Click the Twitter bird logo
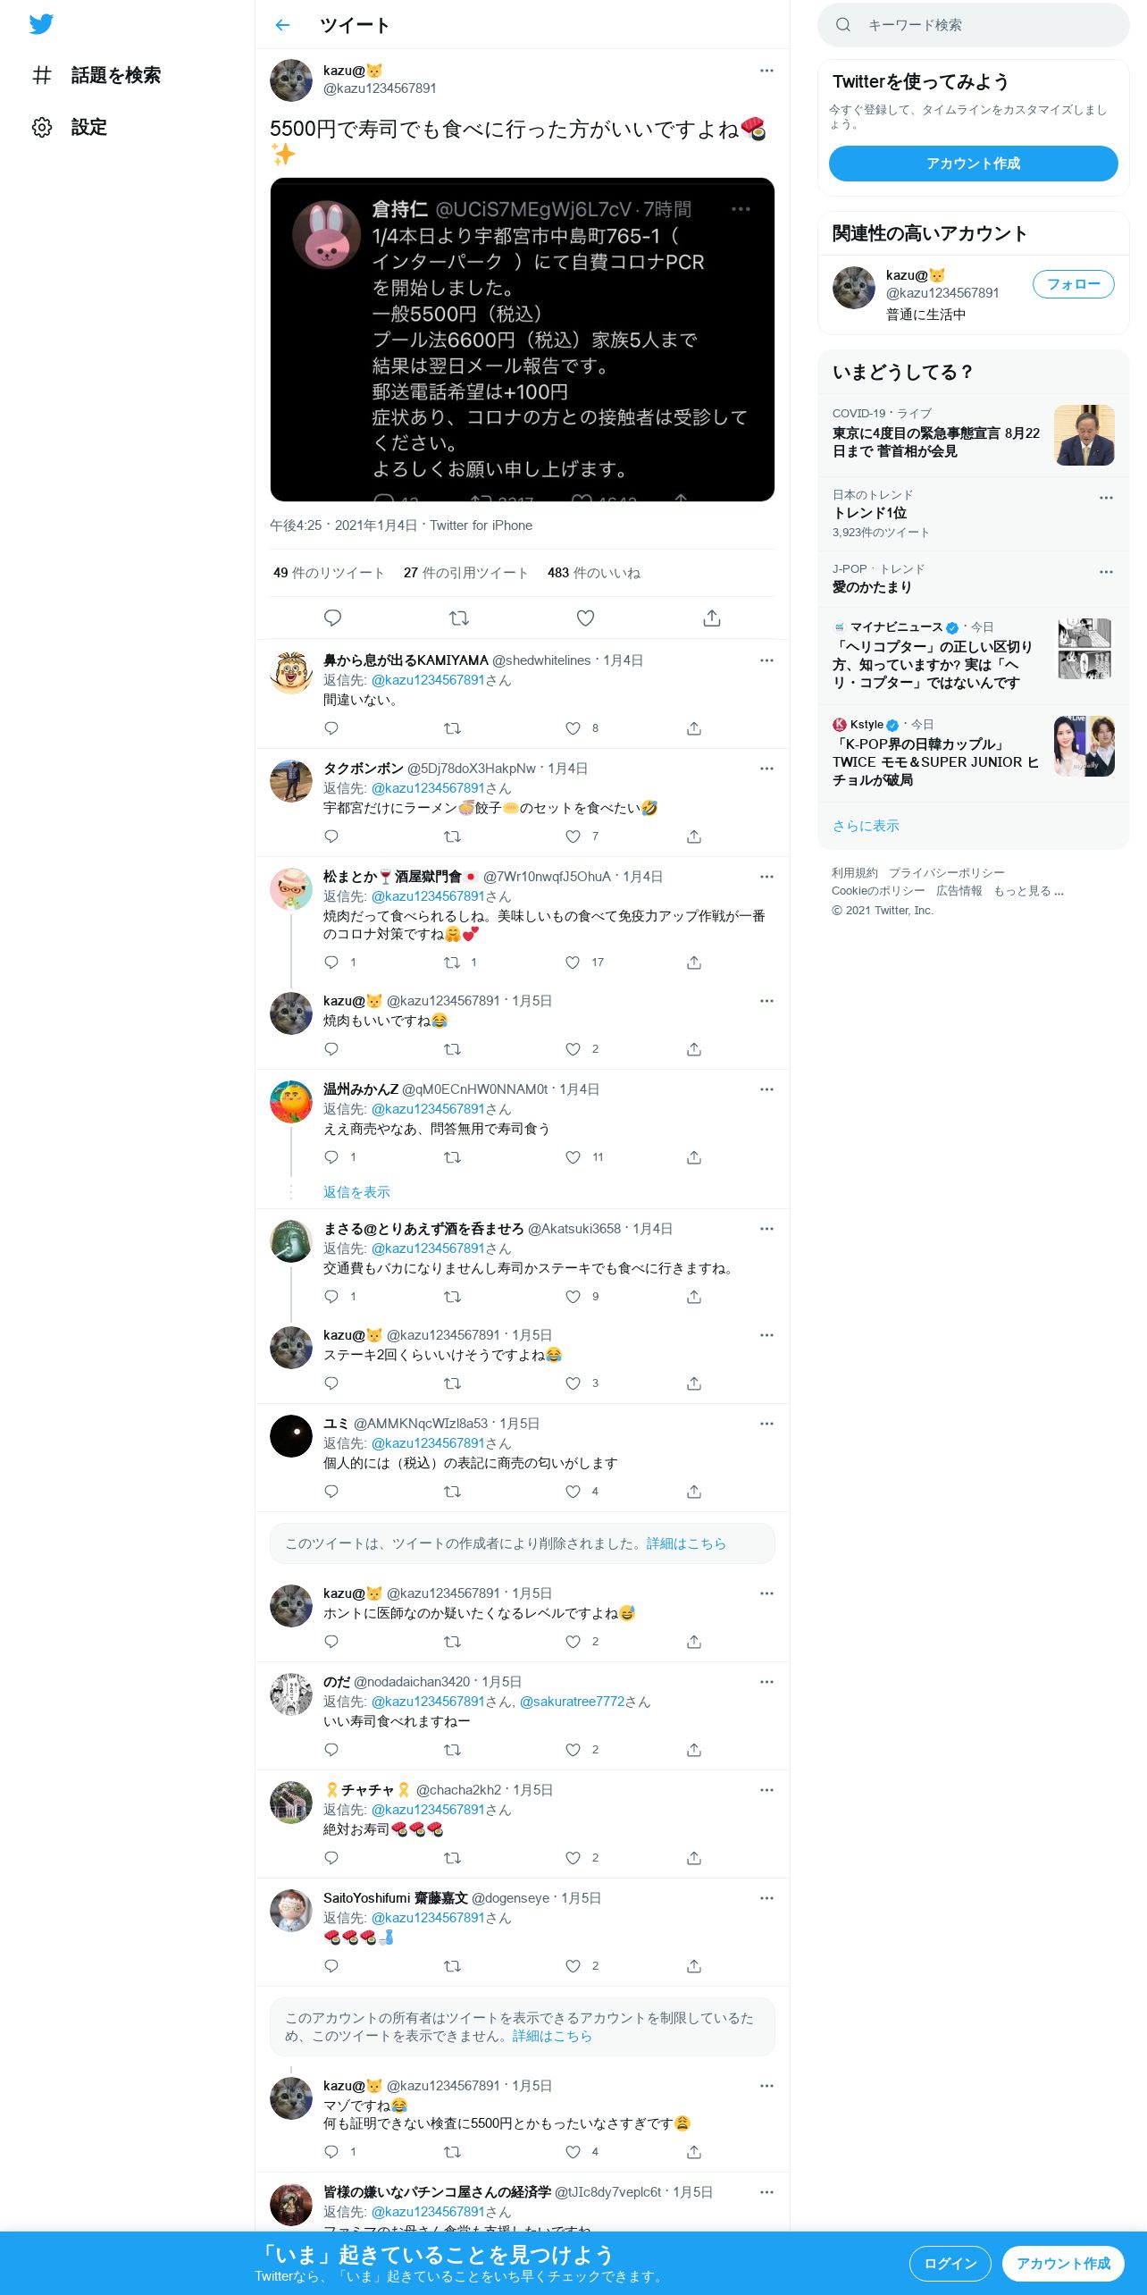The height and width of the screenshot is (2295, 1147). pyautogui.click(x=41, y=24)
